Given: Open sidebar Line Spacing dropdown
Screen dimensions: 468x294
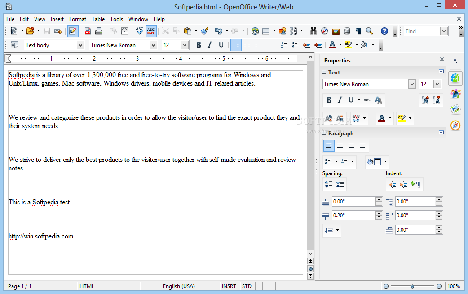Looking at the screenshot, I should click(332, 230).
